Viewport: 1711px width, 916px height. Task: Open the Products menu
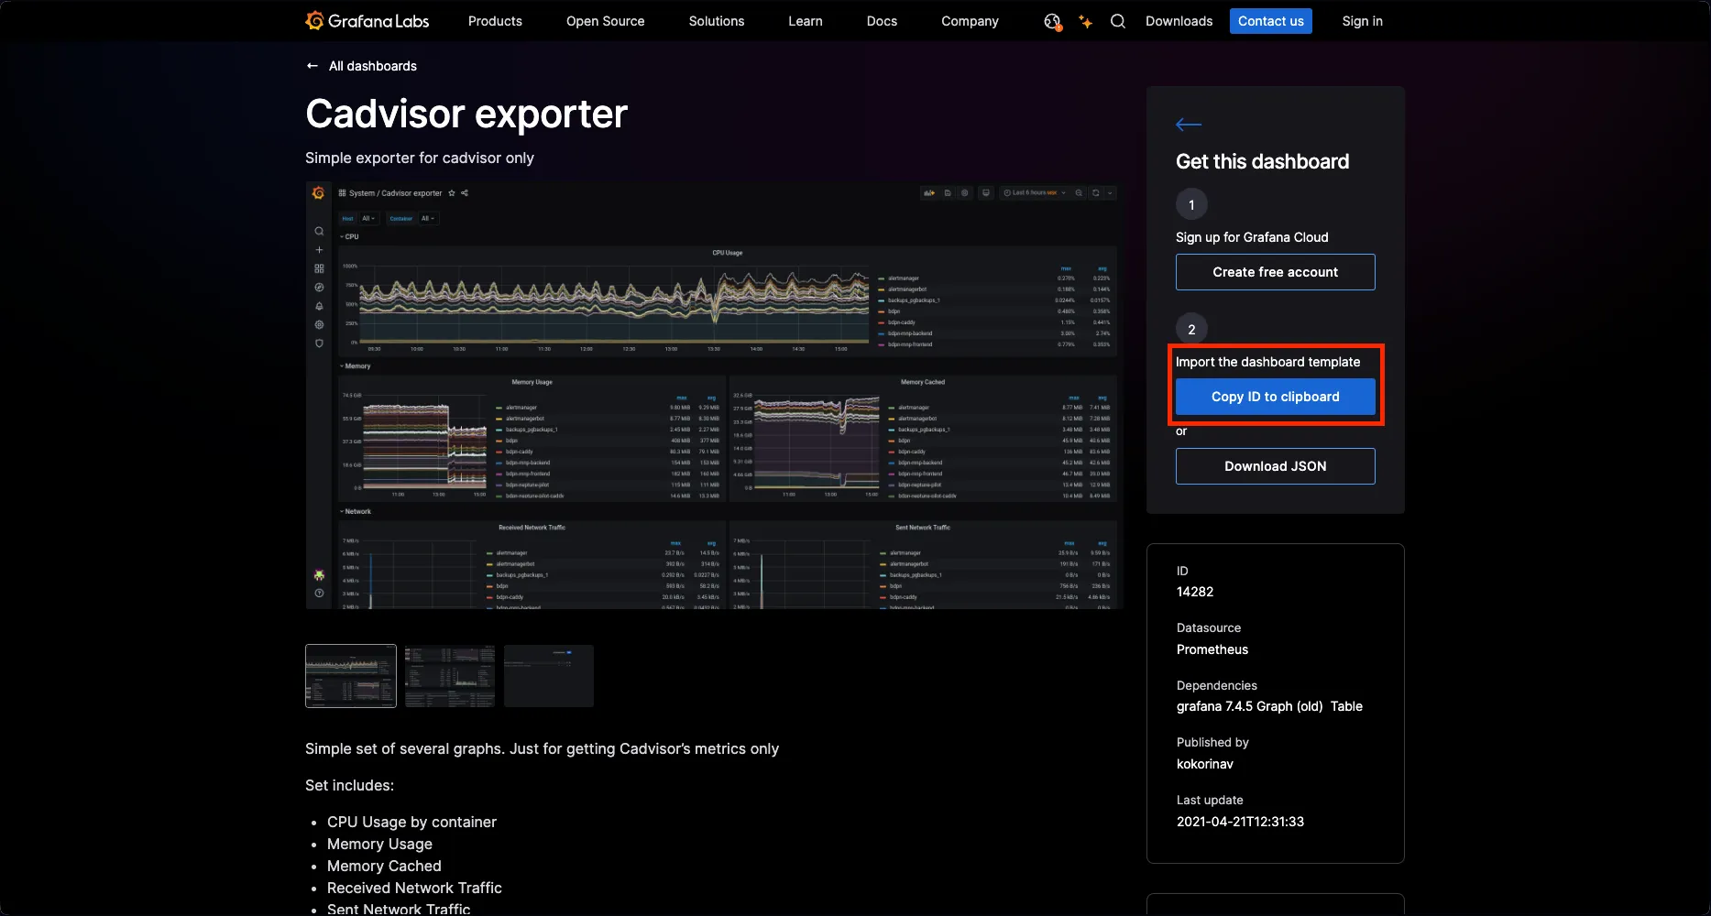(x=495, y=21)
